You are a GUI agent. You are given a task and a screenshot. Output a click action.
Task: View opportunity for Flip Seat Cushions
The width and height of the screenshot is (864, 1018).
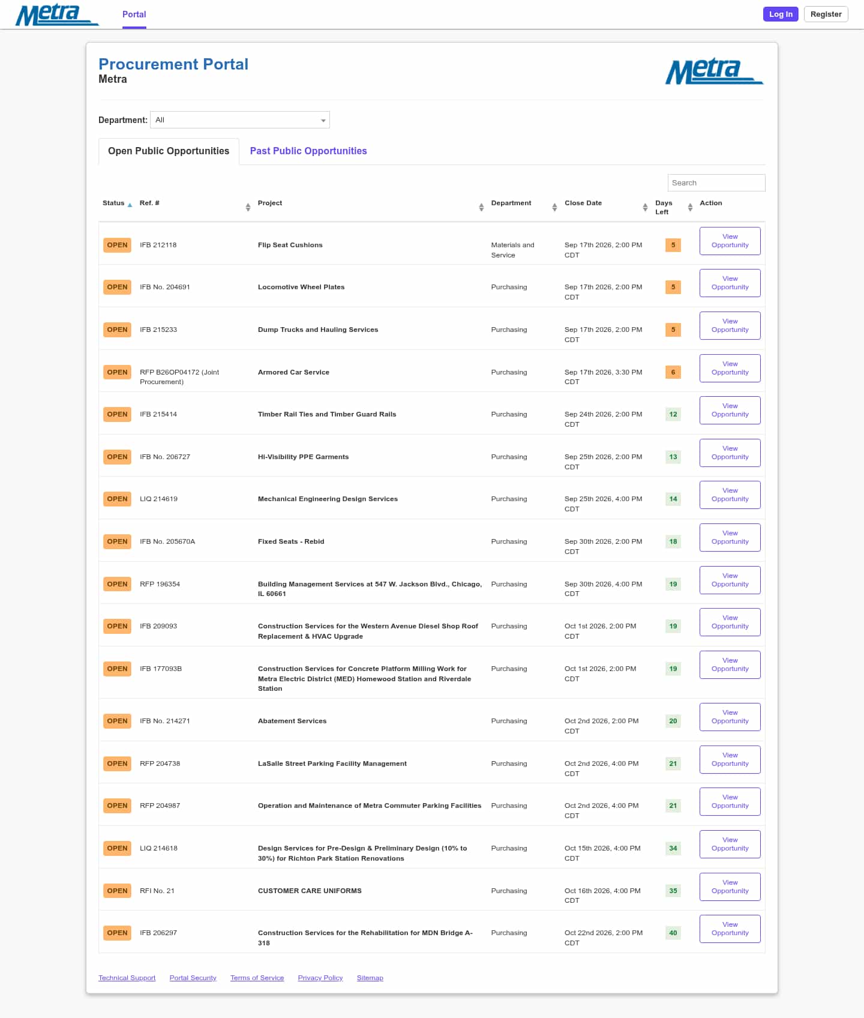(x=730, y=241)
